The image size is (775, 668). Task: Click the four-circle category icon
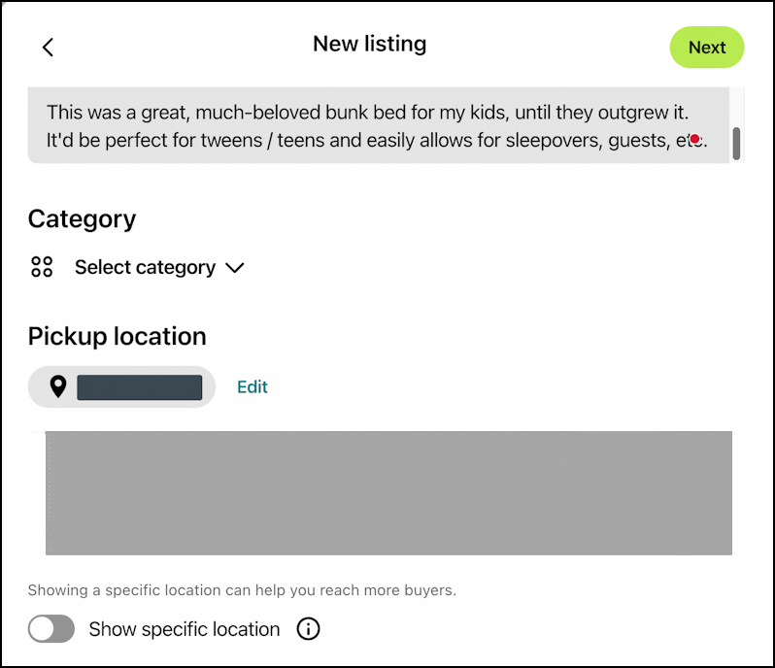(x=42, y=267)
